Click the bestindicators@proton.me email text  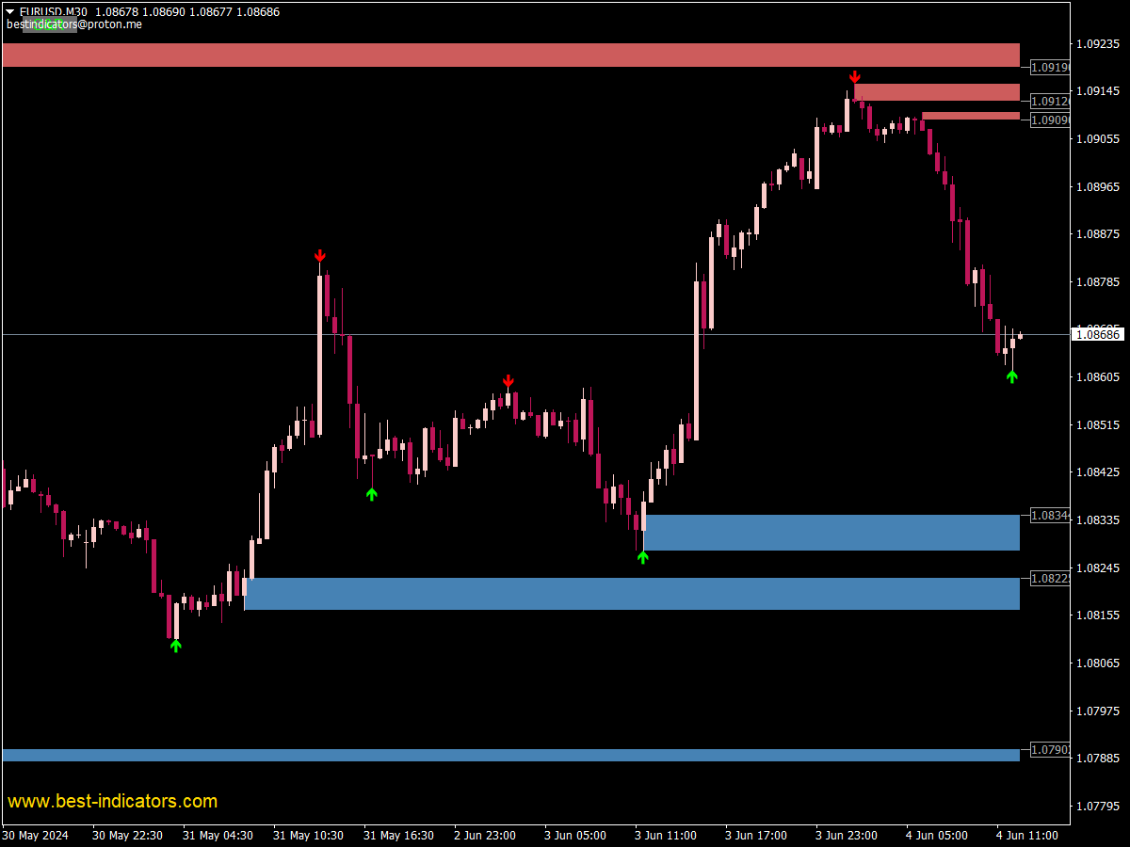pyautogui.click(x=73, y=24)
